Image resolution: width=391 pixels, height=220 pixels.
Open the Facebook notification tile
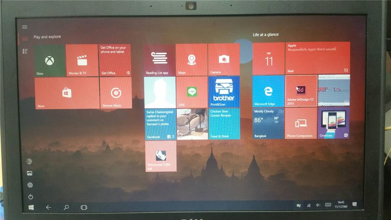click(161, 124)
